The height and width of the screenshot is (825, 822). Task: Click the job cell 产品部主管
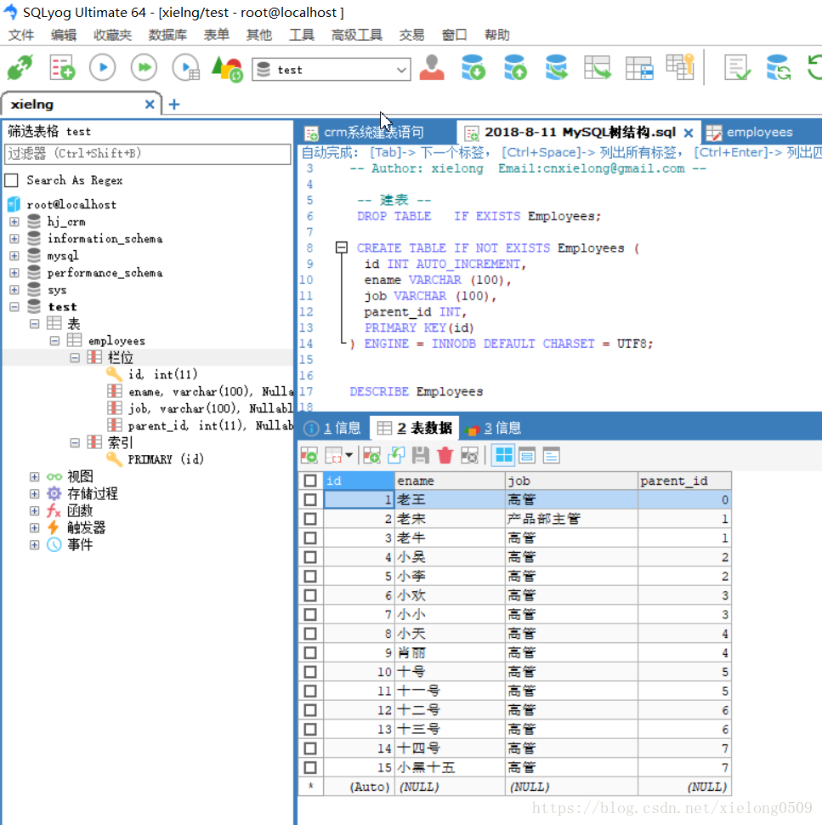click(x=572, y=519)
